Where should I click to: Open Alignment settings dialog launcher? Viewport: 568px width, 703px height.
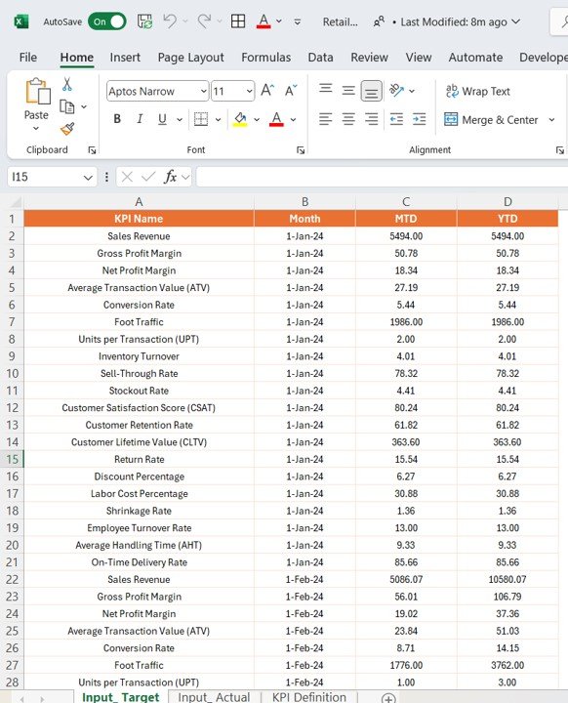(559, 150)
